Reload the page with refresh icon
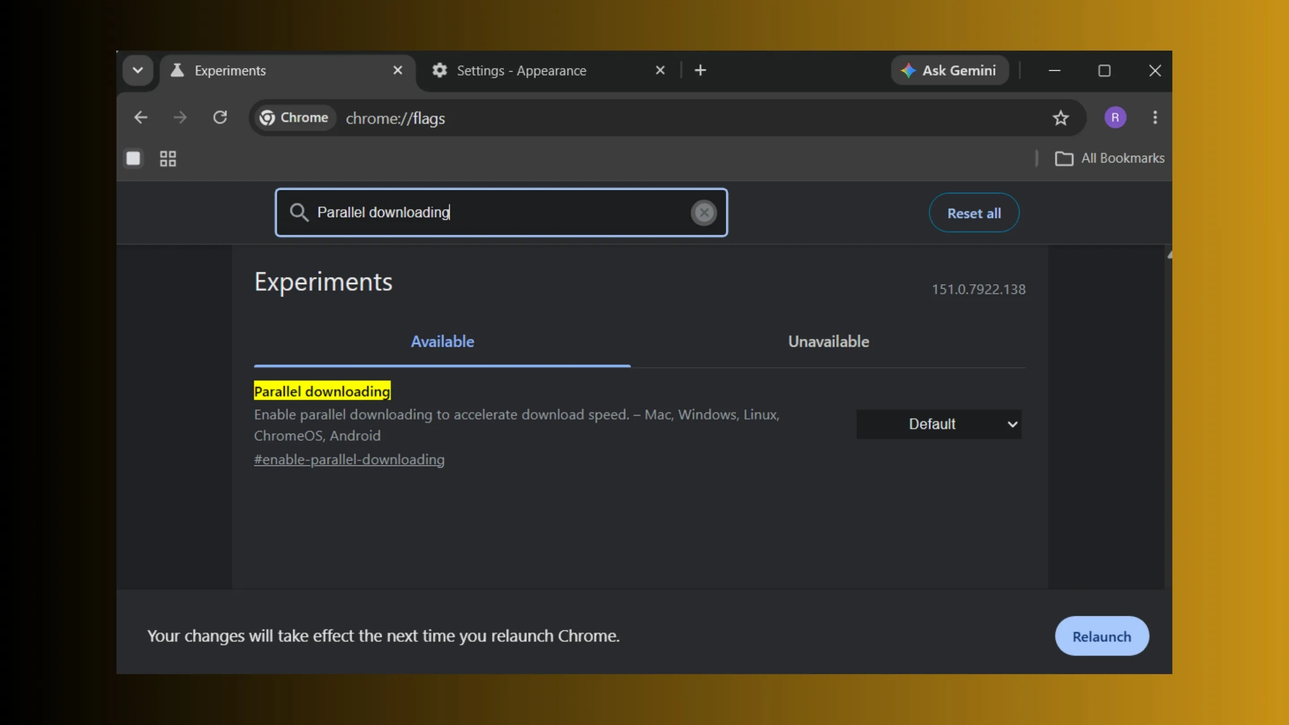Image resolution: width=1289 pixels, height=725 pixels. pos(220,118)
